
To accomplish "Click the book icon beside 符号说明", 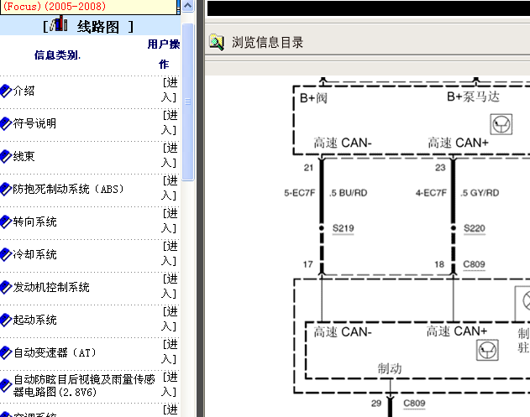I will [5, 123].
